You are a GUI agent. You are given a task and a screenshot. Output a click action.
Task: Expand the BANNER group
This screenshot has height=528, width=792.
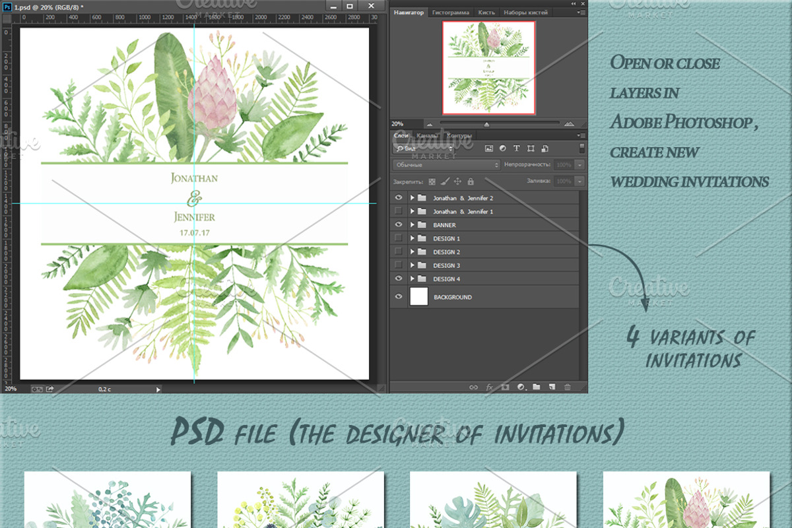(412, 224)
